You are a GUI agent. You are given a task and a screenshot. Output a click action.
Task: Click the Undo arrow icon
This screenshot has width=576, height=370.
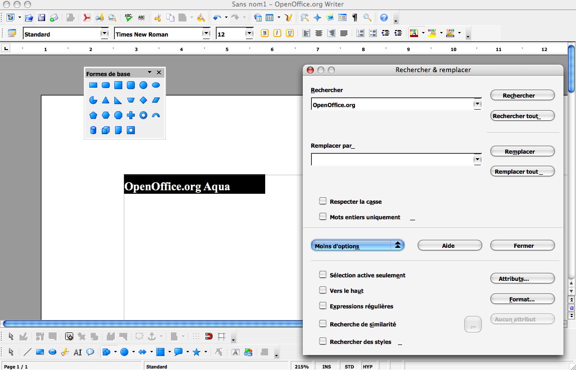pos(217,17)
